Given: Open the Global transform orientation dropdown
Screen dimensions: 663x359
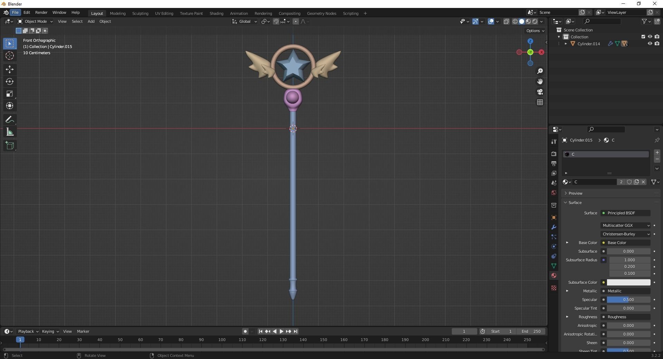Looking at the screenshot, I should point(244,21).
